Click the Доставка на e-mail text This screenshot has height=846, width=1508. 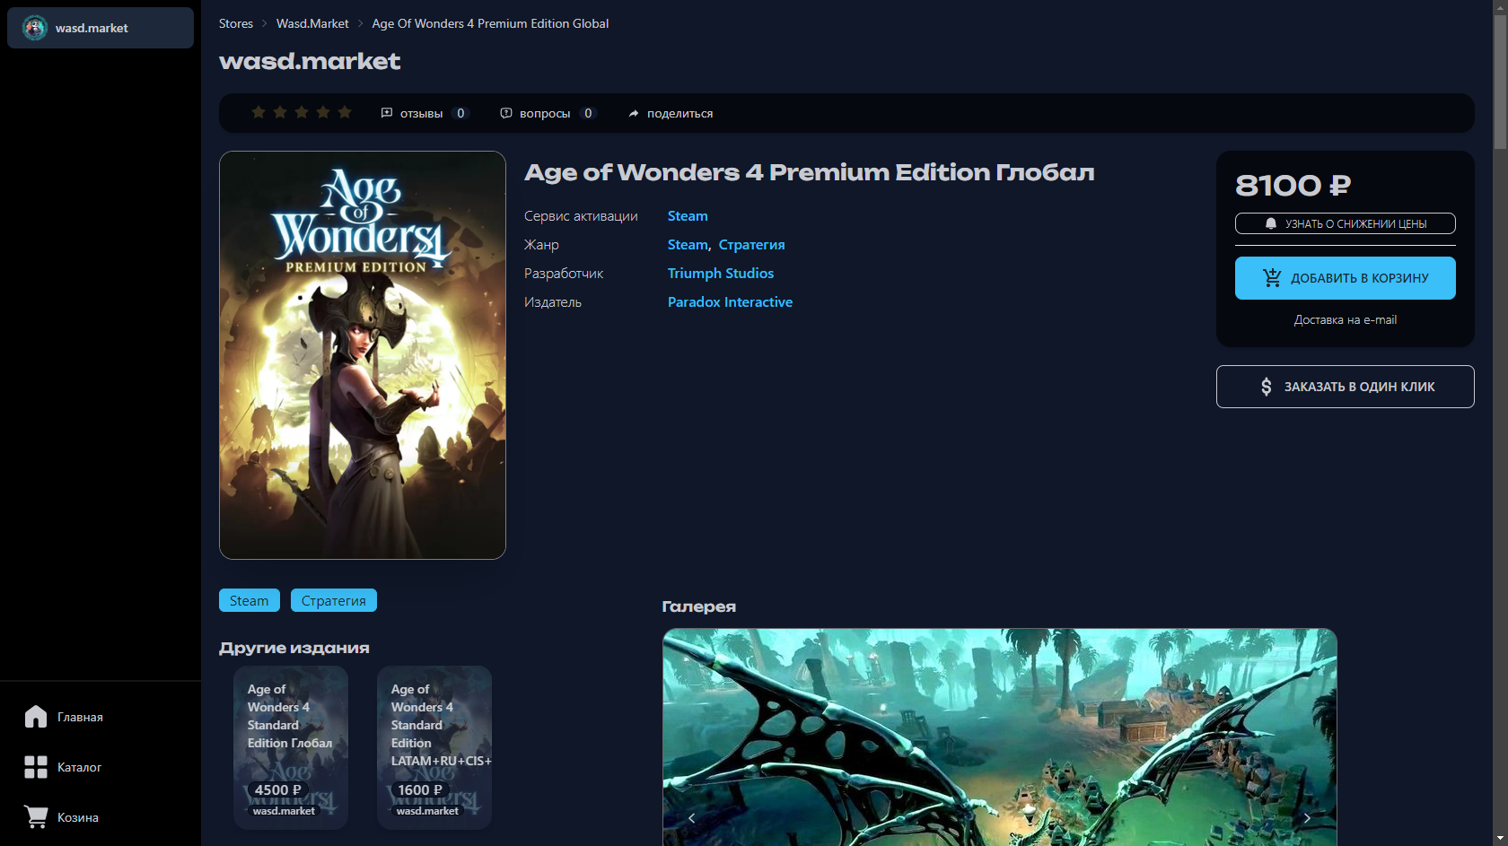pos(1345,319)
